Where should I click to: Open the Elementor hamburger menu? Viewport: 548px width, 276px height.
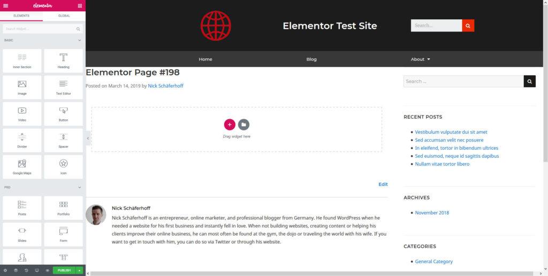coord(5,5)
